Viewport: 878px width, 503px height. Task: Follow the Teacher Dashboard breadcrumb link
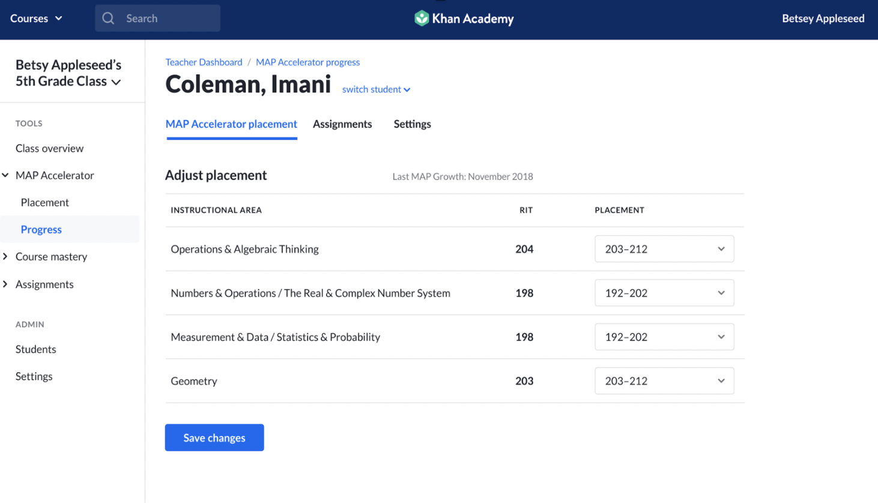pyautogui.click(x=204, y=62)
